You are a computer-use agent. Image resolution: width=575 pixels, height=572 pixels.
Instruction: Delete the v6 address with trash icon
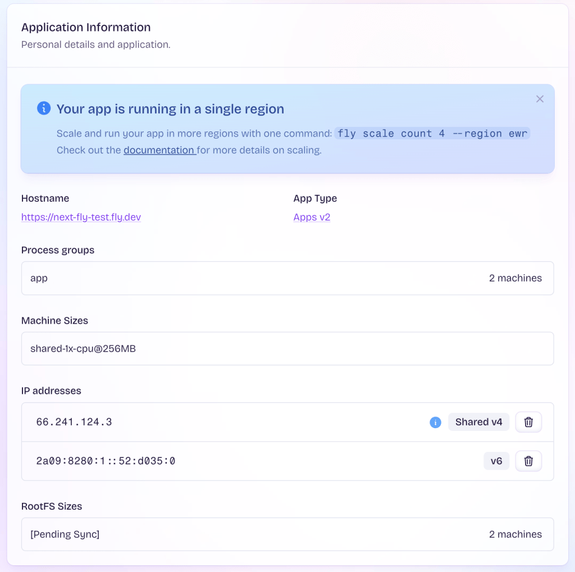528,461
